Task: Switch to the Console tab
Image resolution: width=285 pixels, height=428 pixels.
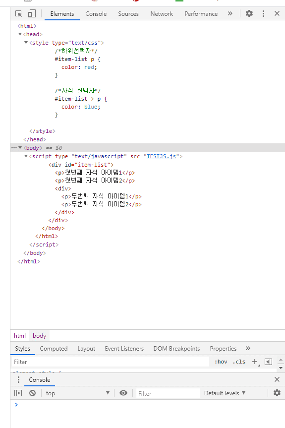Action: [96, 14]
